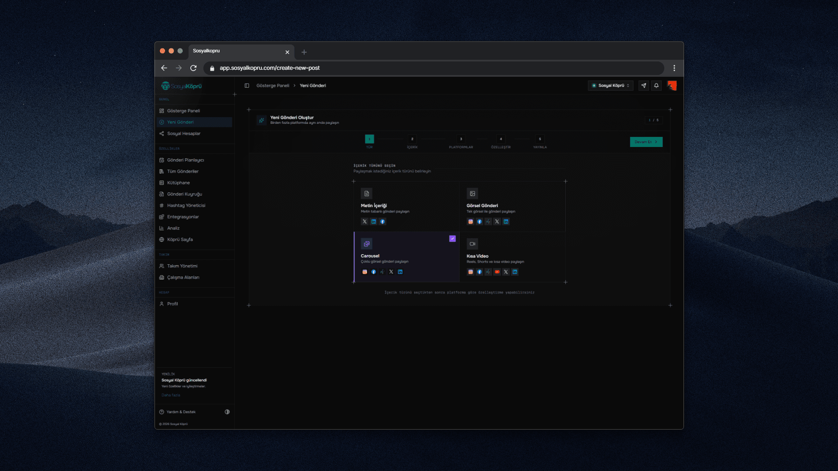
Task: Click the Devam Et button
Action: [646, 142]
